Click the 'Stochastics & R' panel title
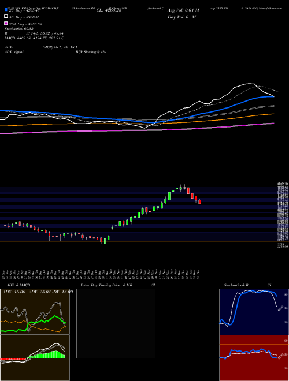The height and width of the screenshot is (381, 289). 236,285
